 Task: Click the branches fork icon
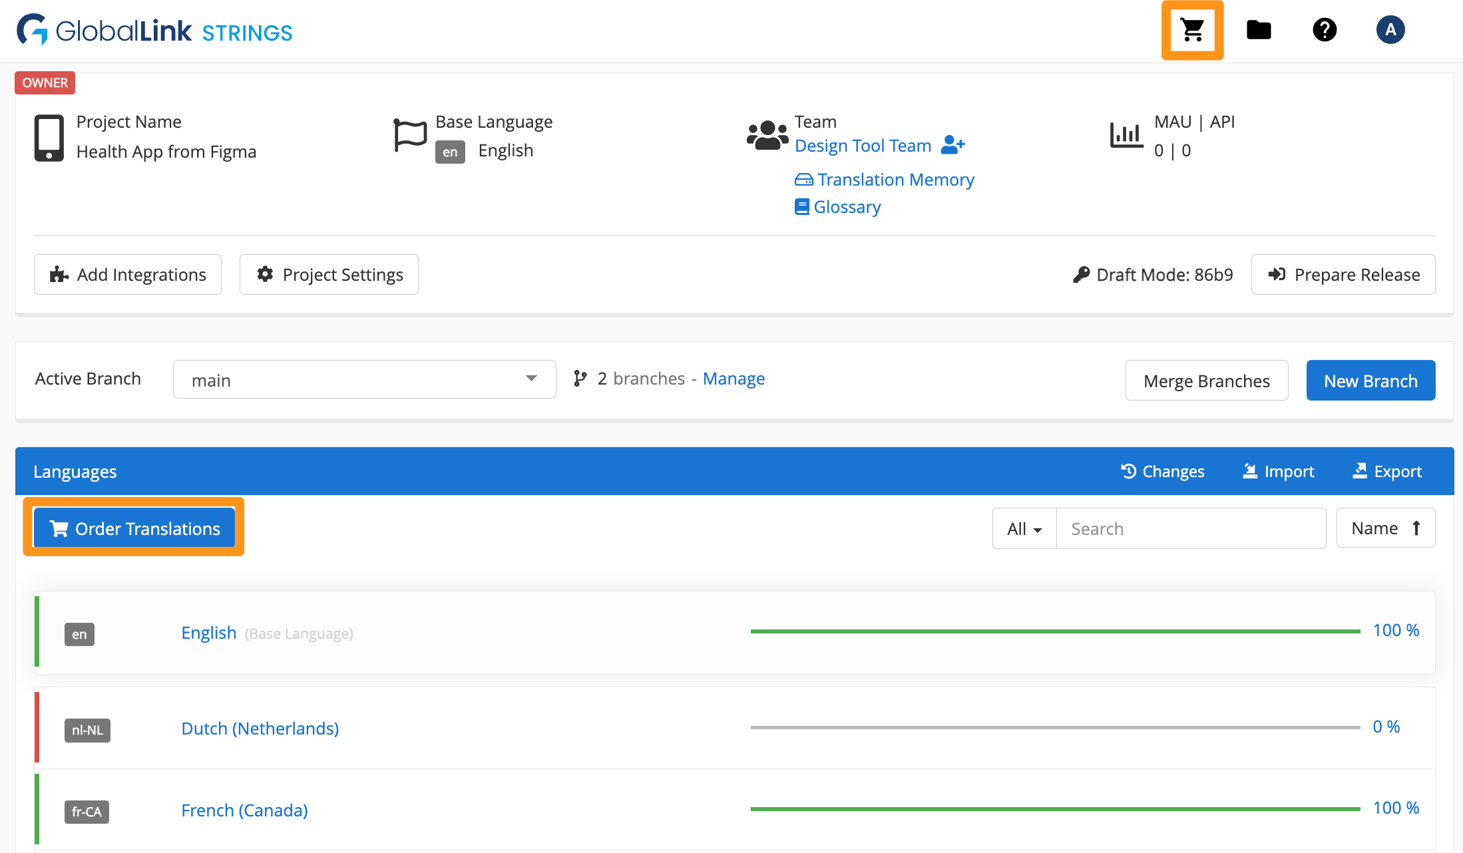click(x=580, y=379)
